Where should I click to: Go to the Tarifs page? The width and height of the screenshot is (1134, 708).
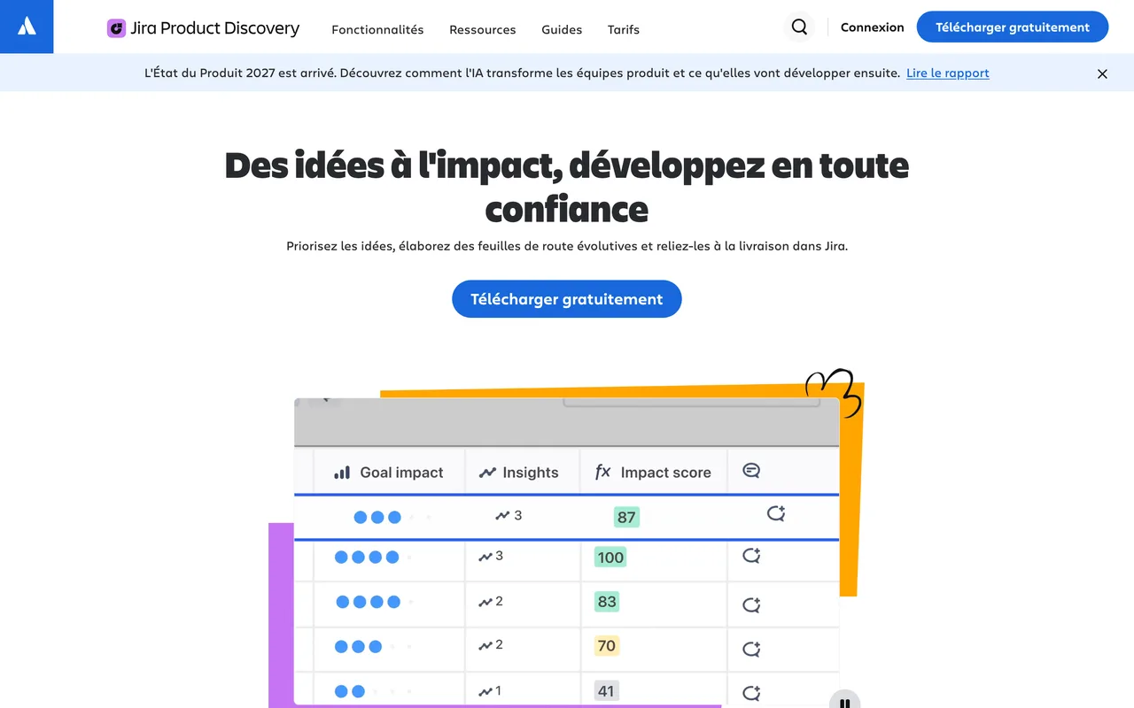[624, 29]
